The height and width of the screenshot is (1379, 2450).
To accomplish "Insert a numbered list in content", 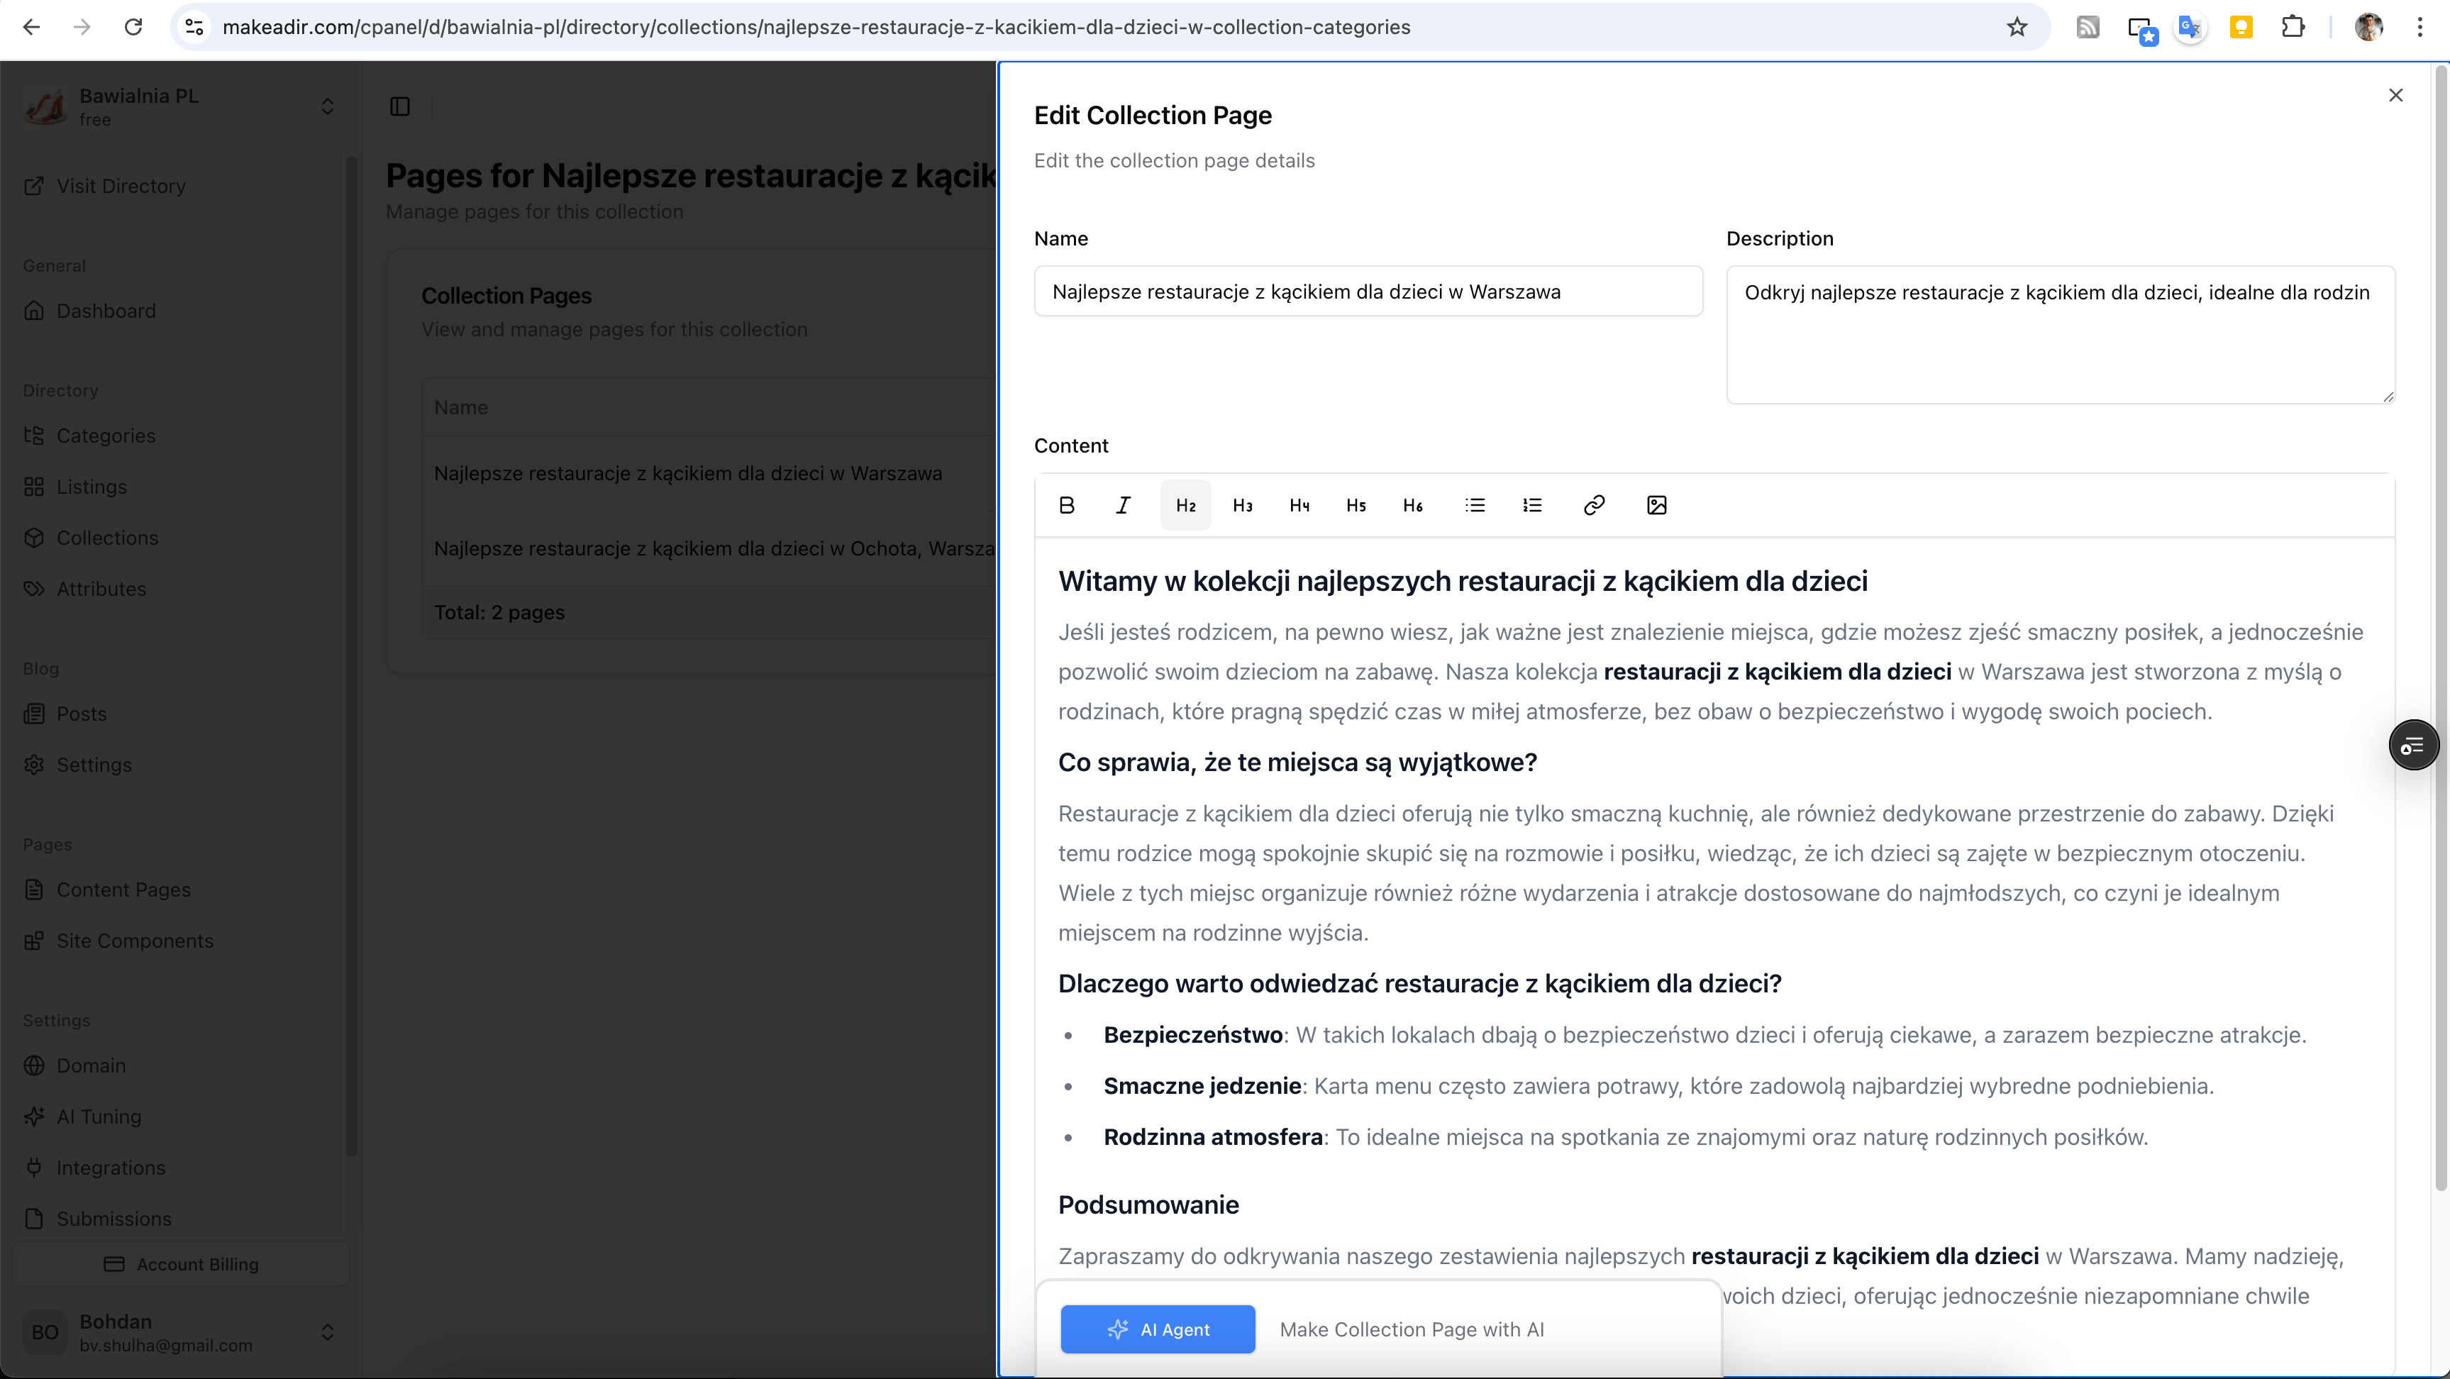I will [1531, 505].
